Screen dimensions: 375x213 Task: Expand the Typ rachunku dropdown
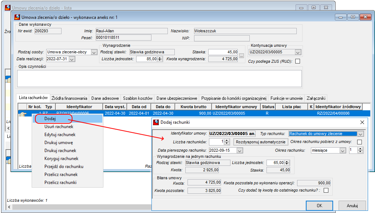point(360,134)
